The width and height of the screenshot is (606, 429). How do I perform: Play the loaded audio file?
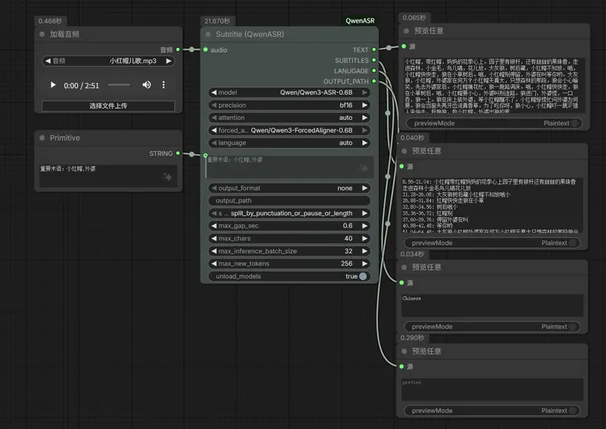[53, 85]
